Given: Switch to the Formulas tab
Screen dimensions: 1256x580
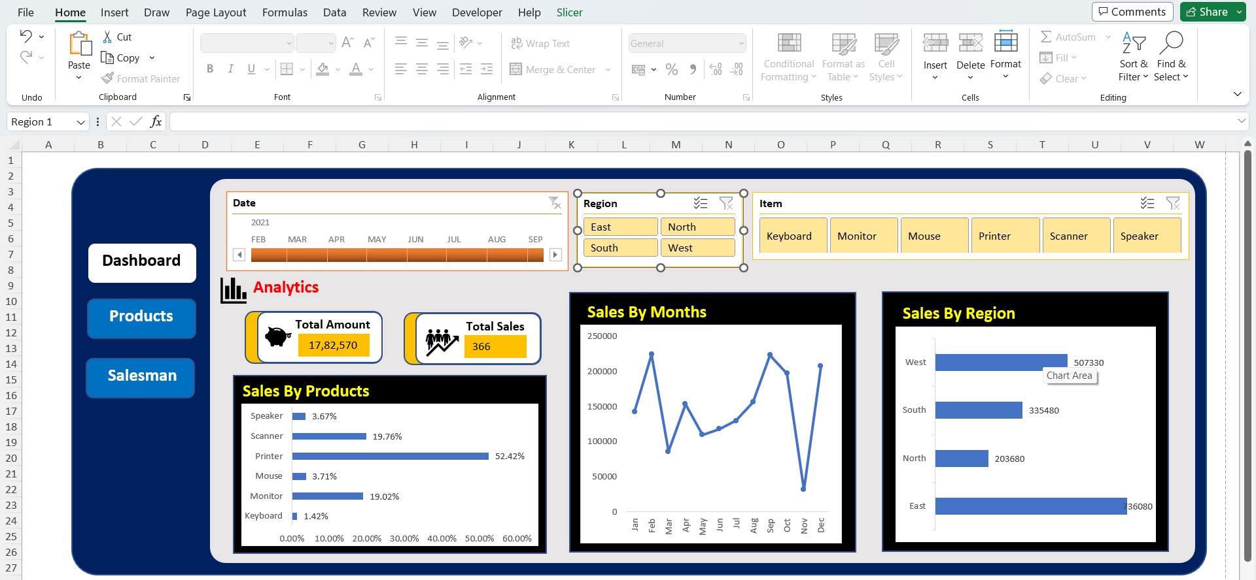Looking at the screenshot, I should coord(285,12).
